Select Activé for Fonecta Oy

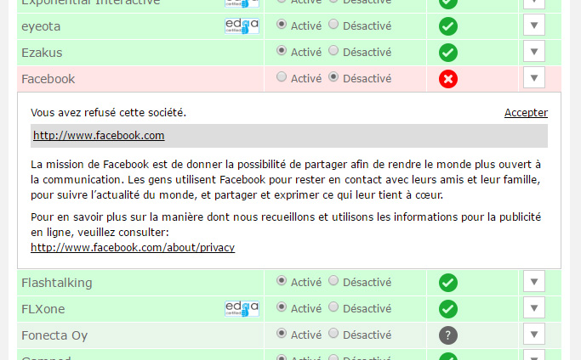click(282, 334)
